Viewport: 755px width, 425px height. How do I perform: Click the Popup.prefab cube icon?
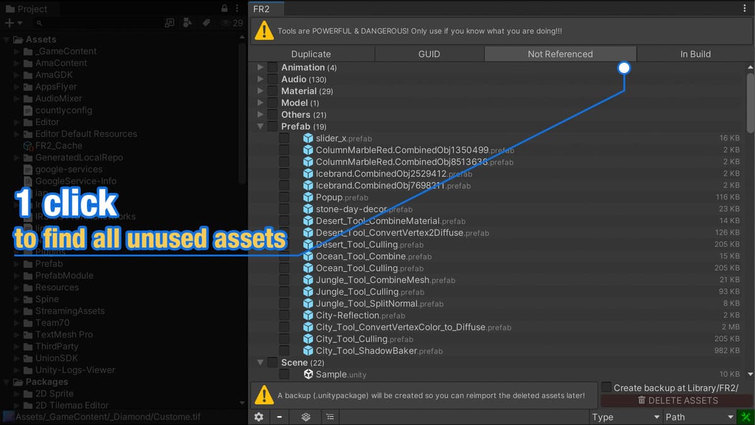(308, 197)
